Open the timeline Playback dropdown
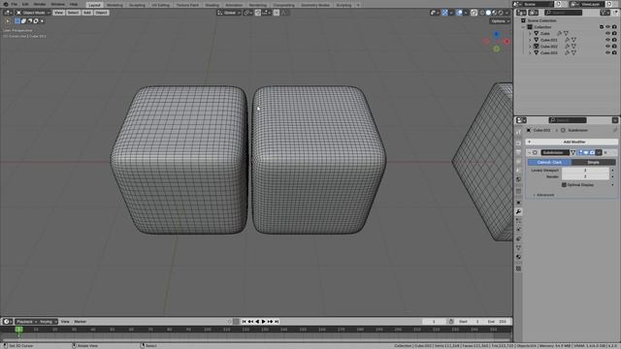This screenshot has height=349, width=621. point(26,322)
